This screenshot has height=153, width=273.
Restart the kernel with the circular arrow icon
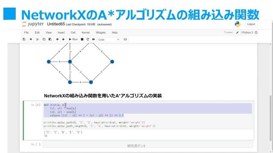point(88,40)
